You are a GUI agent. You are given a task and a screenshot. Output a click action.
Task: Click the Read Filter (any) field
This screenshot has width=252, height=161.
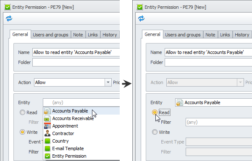click(x=219, y=122)
